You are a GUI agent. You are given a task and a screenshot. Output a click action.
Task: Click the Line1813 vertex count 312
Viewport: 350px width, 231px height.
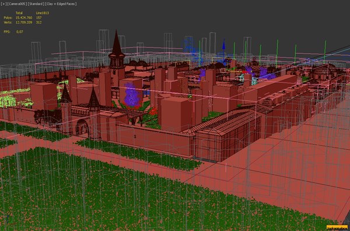38,22
